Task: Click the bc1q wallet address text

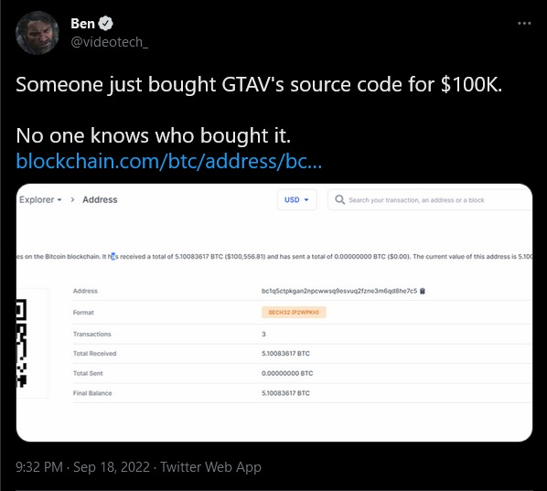Action: [339, 291]
